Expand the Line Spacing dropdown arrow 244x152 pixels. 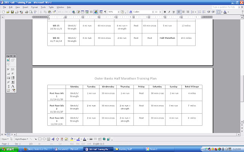[x=196, y=12]
